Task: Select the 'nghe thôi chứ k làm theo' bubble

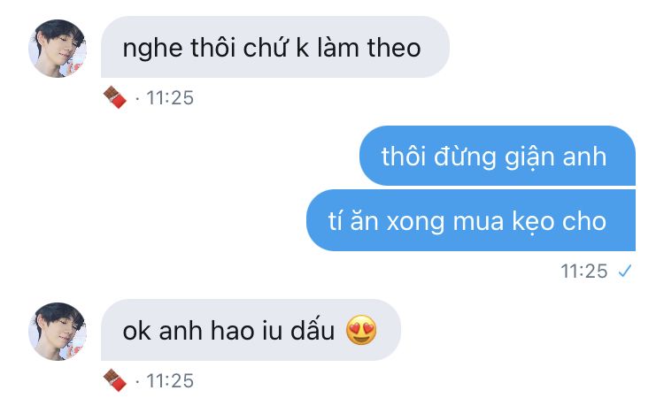Action: coord(275,47)
